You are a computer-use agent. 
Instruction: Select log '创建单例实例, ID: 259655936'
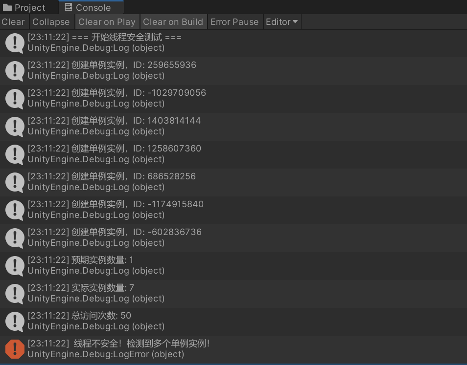pos(233,71)
